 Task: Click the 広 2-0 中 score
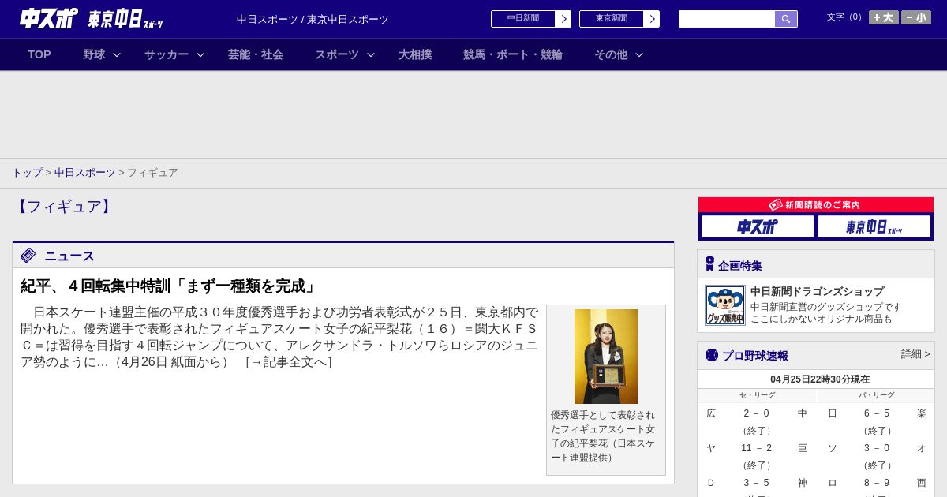(x=757, y=413)
